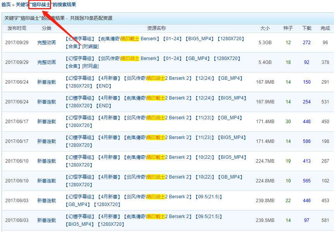The image size is (334, 232).
Task: Open the Berserk 2 09.5(21.5) GB_MP4 resource
Action: [x=144, y=201]
